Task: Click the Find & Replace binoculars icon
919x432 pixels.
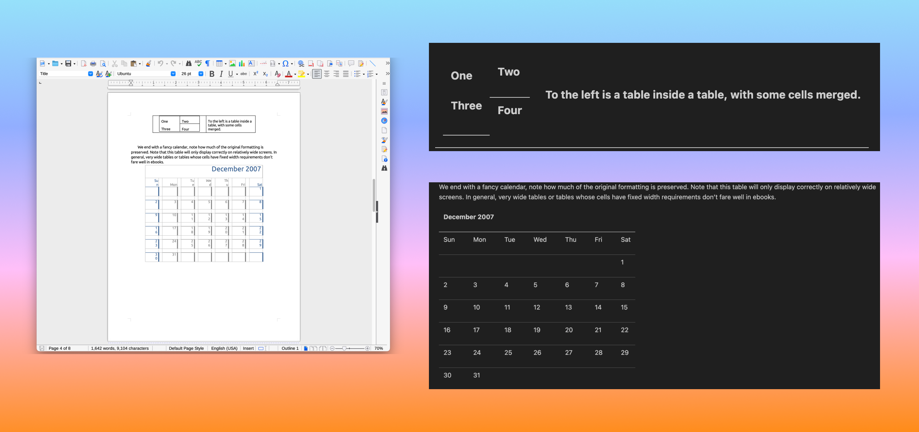Action: point(189,63)
